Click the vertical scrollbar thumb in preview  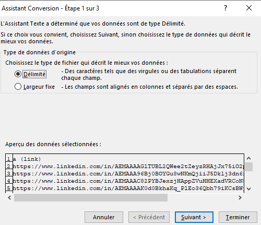249,167
